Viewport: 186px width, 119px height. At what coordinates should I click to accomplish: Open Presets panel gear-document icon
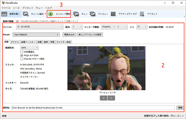pos(142,14)
